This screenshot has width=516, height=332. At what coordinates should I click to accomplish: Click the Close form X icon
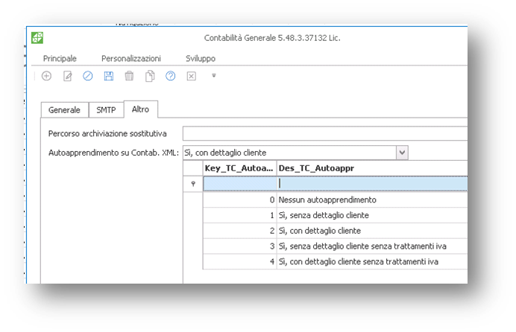(x=191, y=76)
